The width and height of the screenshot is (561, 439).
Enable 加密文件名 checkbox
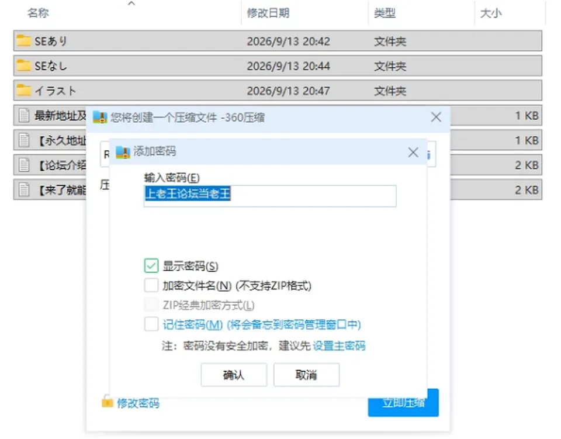(151, 285)
